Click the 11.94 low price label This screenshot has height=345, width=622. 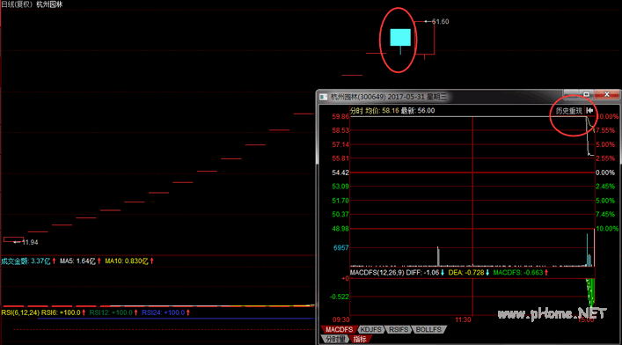pos(30,242)
